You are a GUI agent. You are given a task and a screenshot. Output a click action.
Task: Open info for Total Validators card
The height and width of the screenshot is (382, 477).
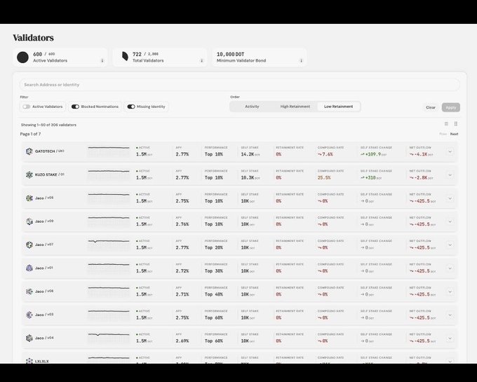202,60
